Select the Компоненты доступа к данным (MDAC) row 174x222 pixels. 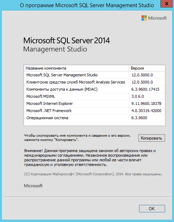coord(94,89)
